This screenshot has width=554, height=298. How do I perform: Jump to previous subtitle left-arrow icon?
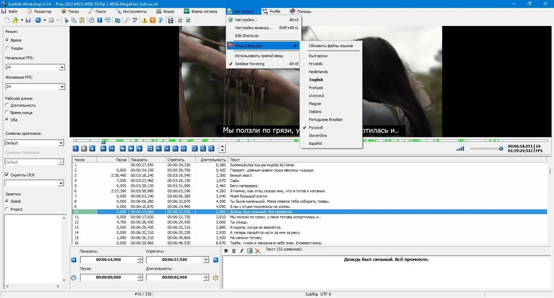[x=103, y=149]
